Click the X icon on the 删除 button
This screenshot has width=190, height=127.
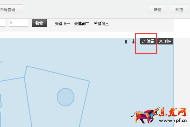click(x=161, y=41)
